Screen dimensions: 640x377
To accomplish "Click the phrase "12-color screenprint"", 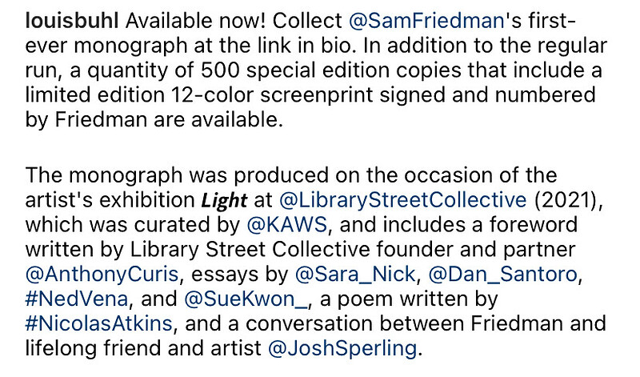I will (x=272, y=95).
